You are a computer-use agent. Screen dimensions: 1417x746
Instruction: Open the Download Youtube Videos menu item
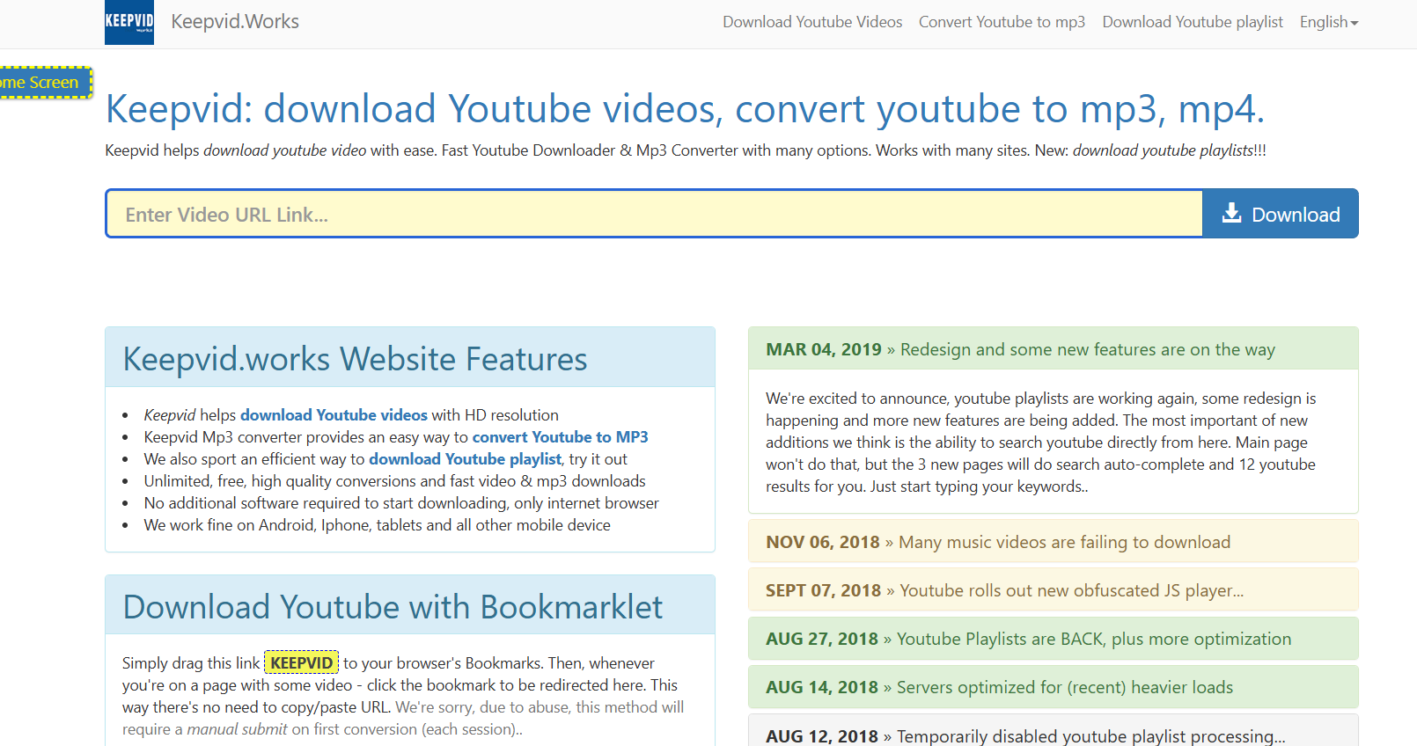click(812, 22)
